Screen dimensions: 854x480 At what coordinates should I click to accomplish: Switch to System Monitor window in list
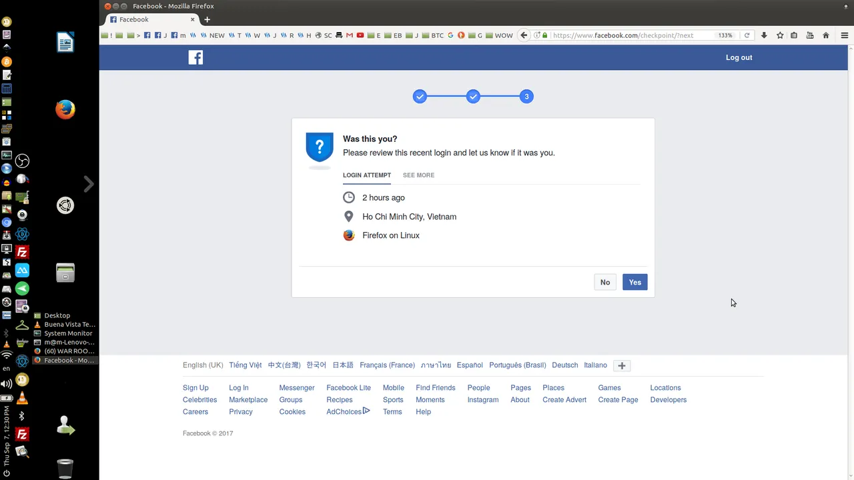pyautogui.click(x=65, y=333)
